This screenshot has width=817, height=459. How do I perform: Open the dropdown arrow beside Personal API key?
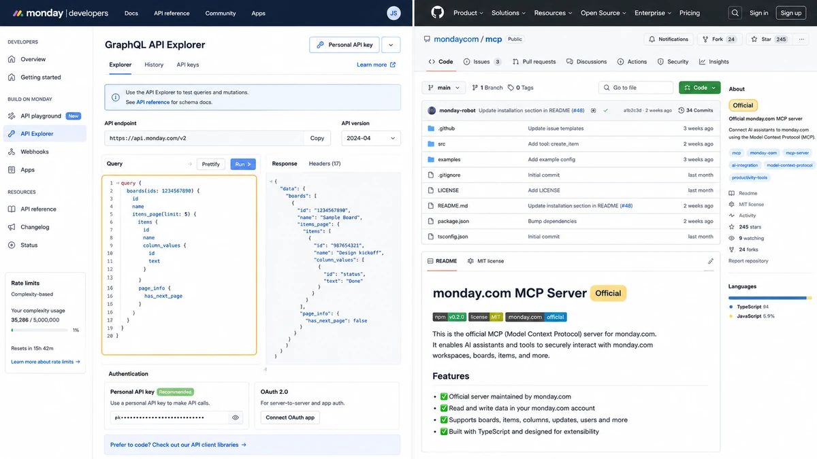pyautogui.click(x=391, y=45)
